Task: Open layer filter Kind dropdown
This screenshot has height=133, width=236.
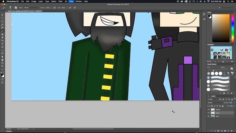Action: (x=212, y=99)
